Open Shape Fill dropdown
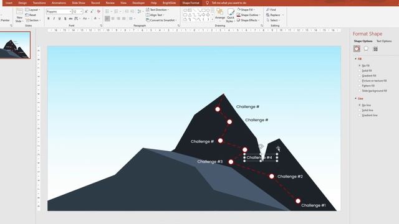 246,10
